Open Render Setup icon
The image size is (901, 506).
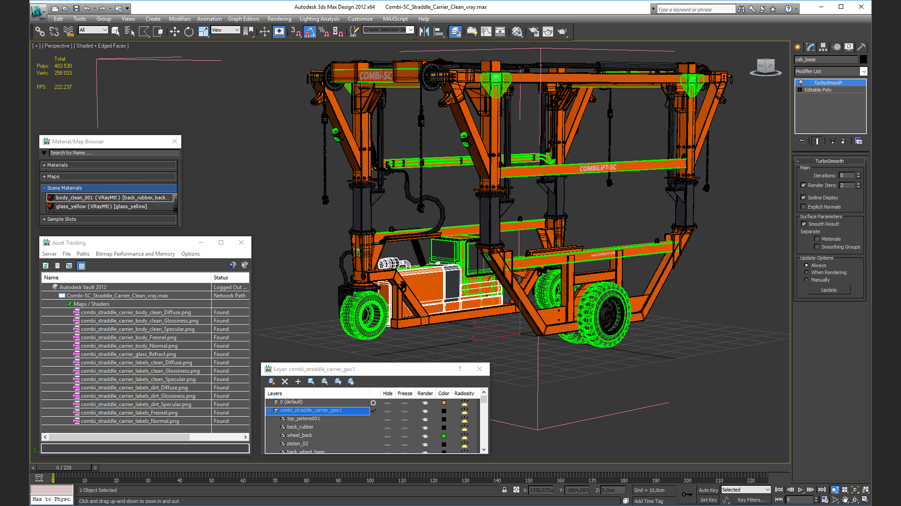tap(534, 31)
